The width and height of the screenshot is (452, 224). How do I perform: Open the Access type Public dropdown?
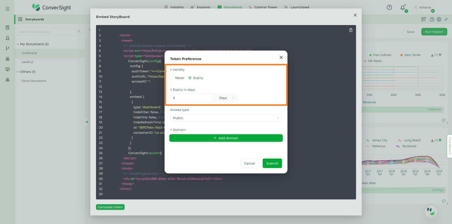(226, 118)
